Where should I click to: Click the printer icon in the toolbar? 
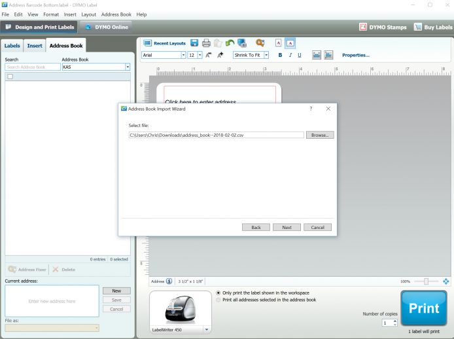click(x=206, y=43)
